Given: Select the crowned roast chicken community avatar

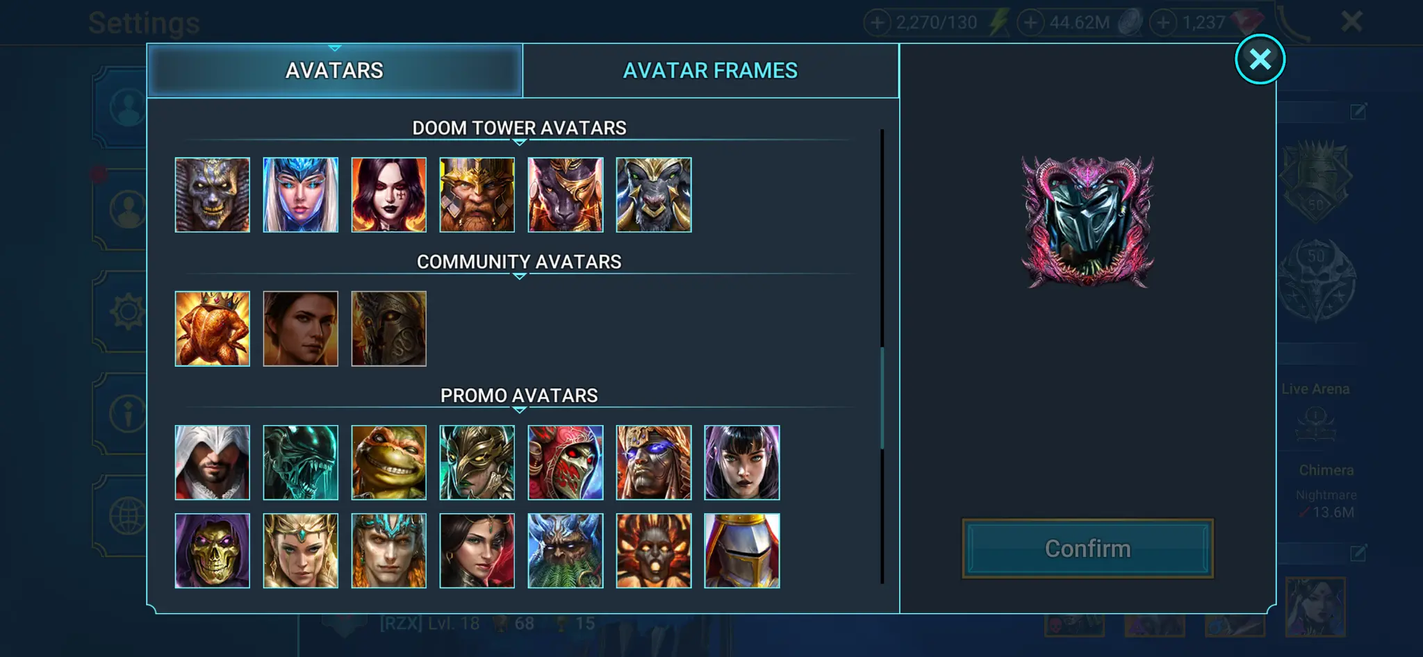Looking at the screenshot, I should (x=212, y=328).
